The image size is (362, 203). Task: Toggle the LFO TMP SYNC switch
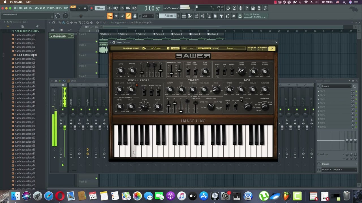[235, 107]
